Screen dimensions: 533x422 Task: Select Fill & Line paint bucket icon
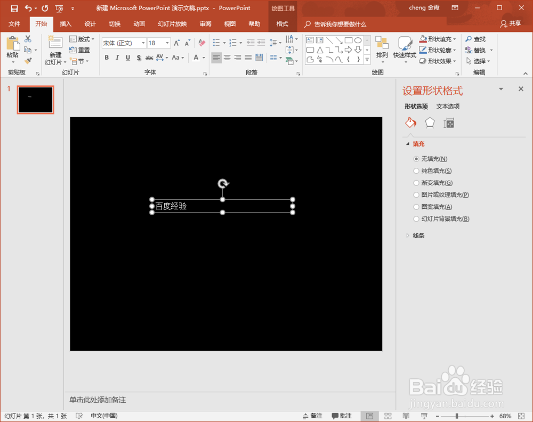click(x=410, y=123)
